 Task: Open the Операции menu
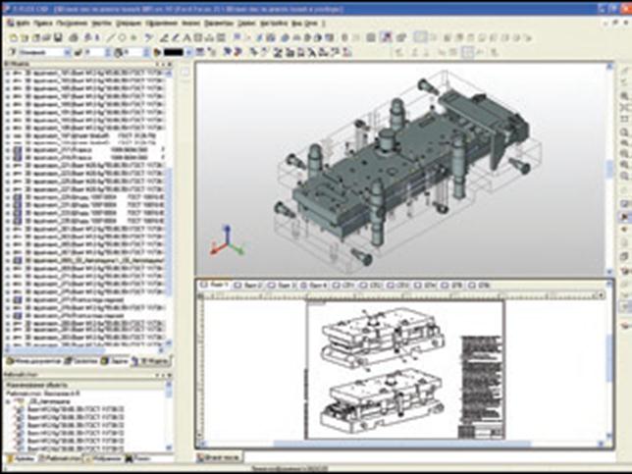tap(129, 24)
